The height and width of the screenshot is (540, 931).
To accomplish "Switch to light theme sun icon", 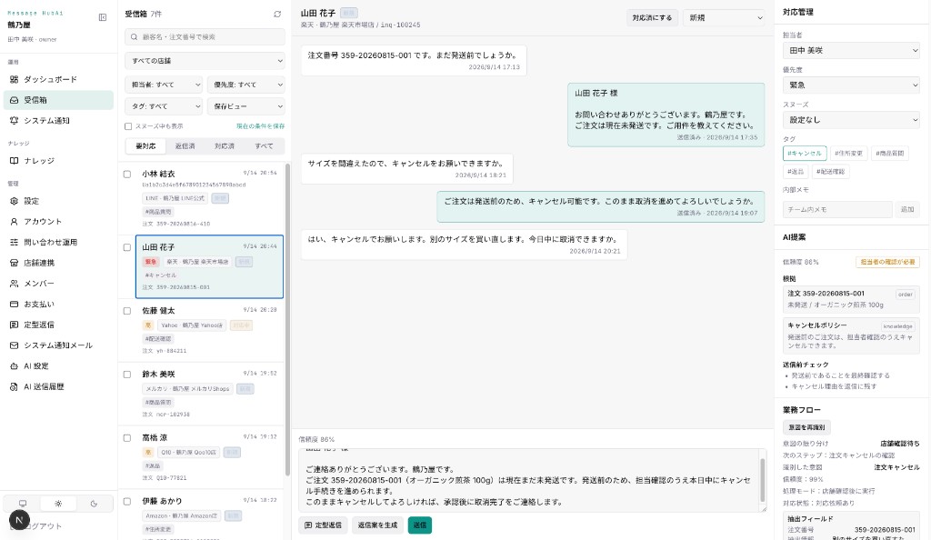I will point(58,504).
